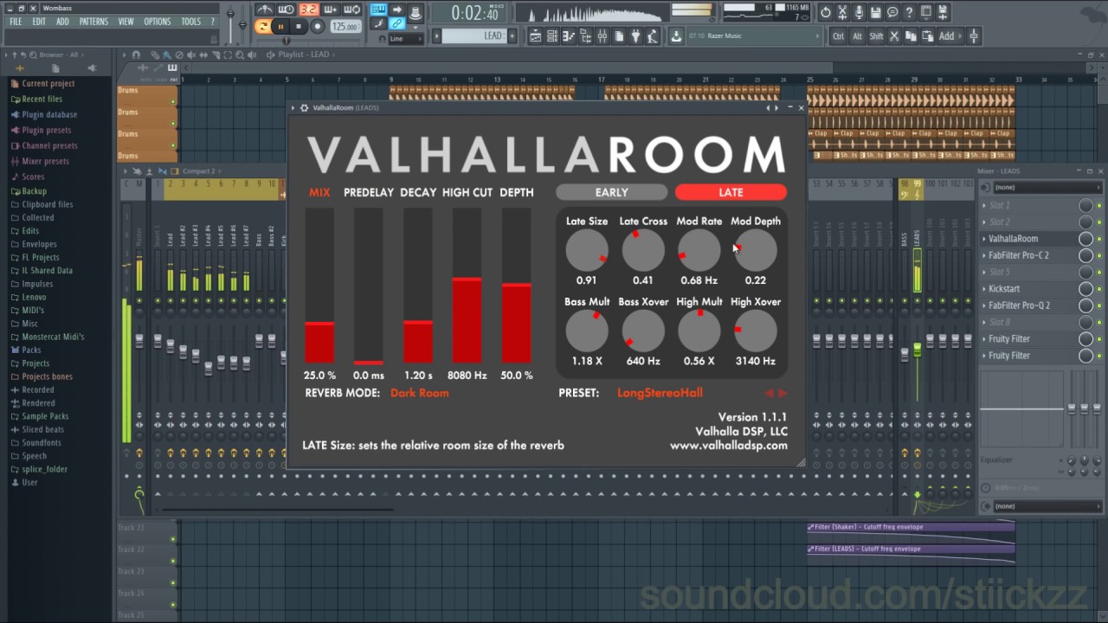Click the question mark help icon
This screenshot has width=1108, height=623.
pos(909,12)
